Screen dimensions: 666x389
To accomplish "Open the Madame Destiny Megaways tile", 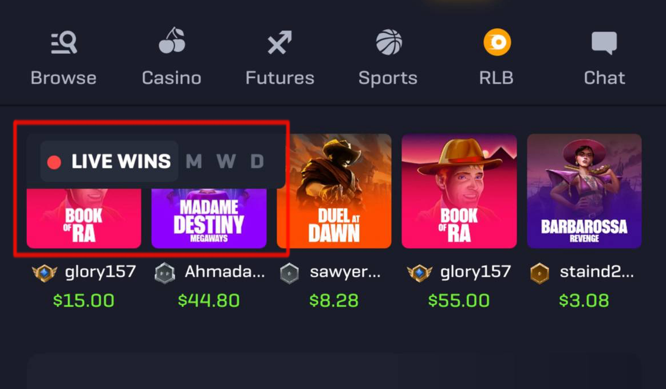I will click(209, 218).
